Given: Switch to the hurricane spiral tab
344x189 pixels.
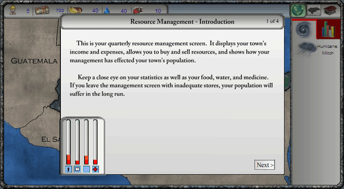Looking at the screenshot, I should click(304, 29).
